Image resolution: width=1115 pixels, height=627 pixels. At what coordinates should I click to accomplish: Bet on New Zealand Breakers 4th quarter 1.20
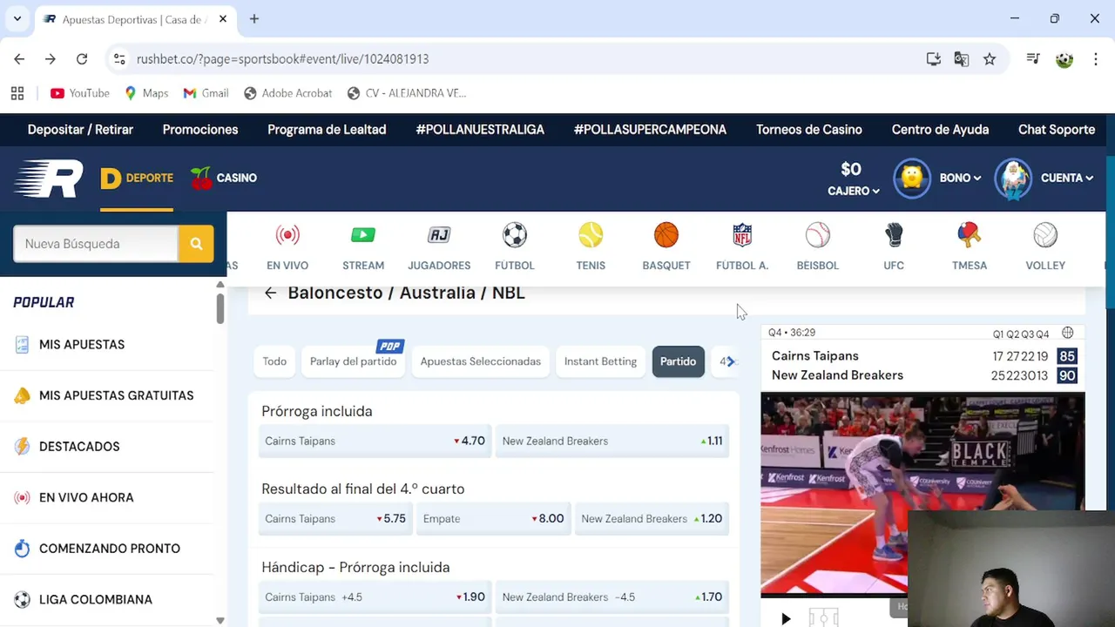click(652, 518)
